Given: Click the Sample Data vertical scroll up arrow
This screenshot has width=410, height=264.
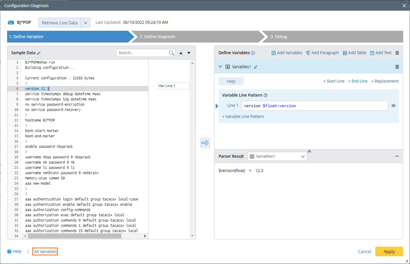Looking at the screenshot, I should coord(192,63).
